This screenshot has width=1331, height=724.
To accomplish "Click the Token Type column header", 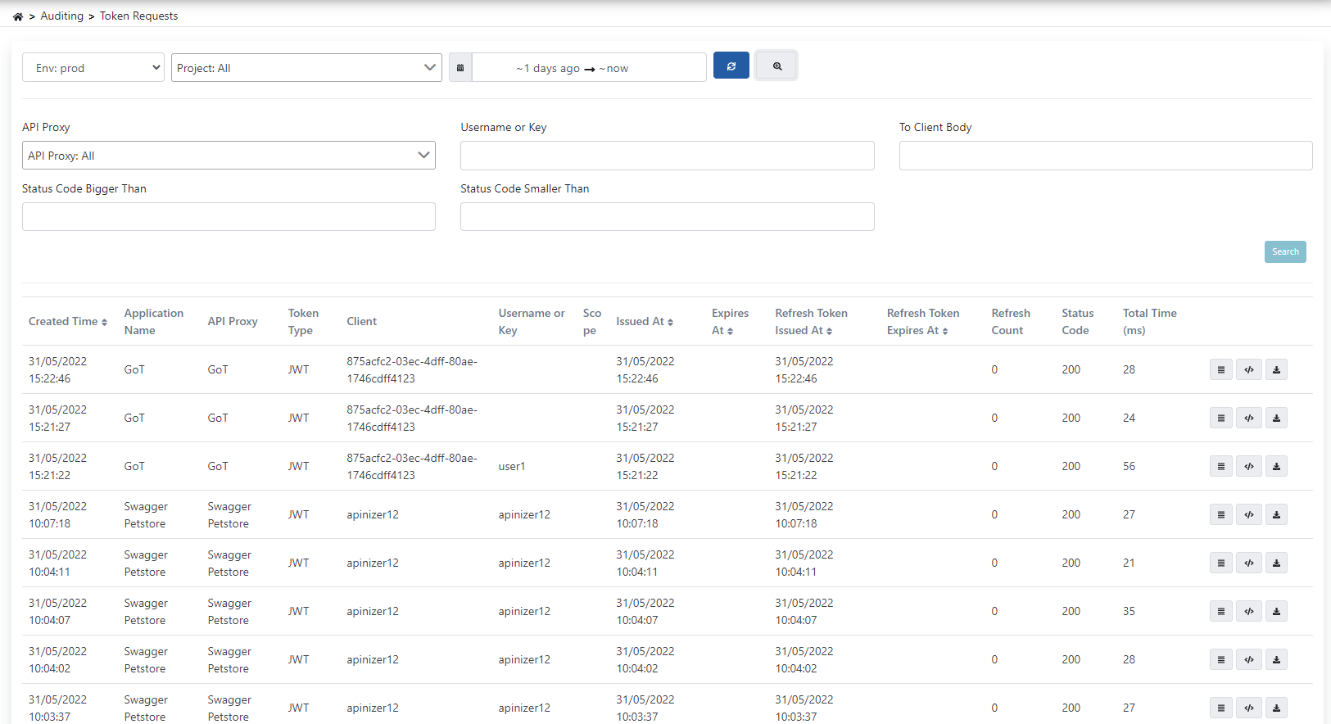I will 303,322.
